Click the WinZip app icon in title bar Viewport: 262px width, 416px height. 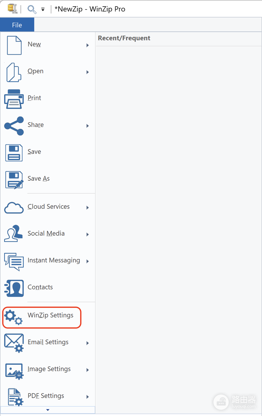(13, 9)
